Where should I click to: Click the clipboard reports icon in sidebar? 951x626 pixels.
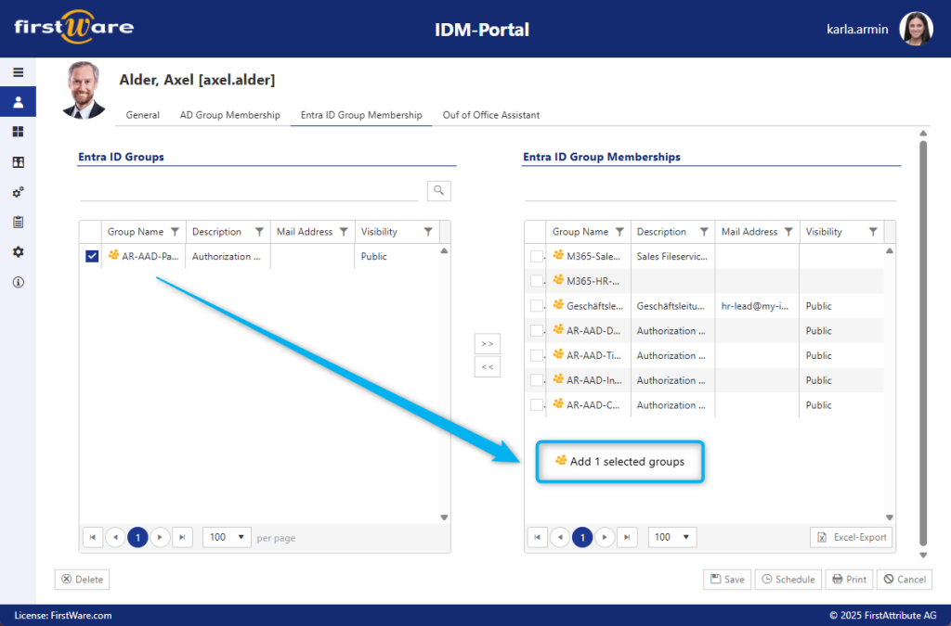coord(17,222)
